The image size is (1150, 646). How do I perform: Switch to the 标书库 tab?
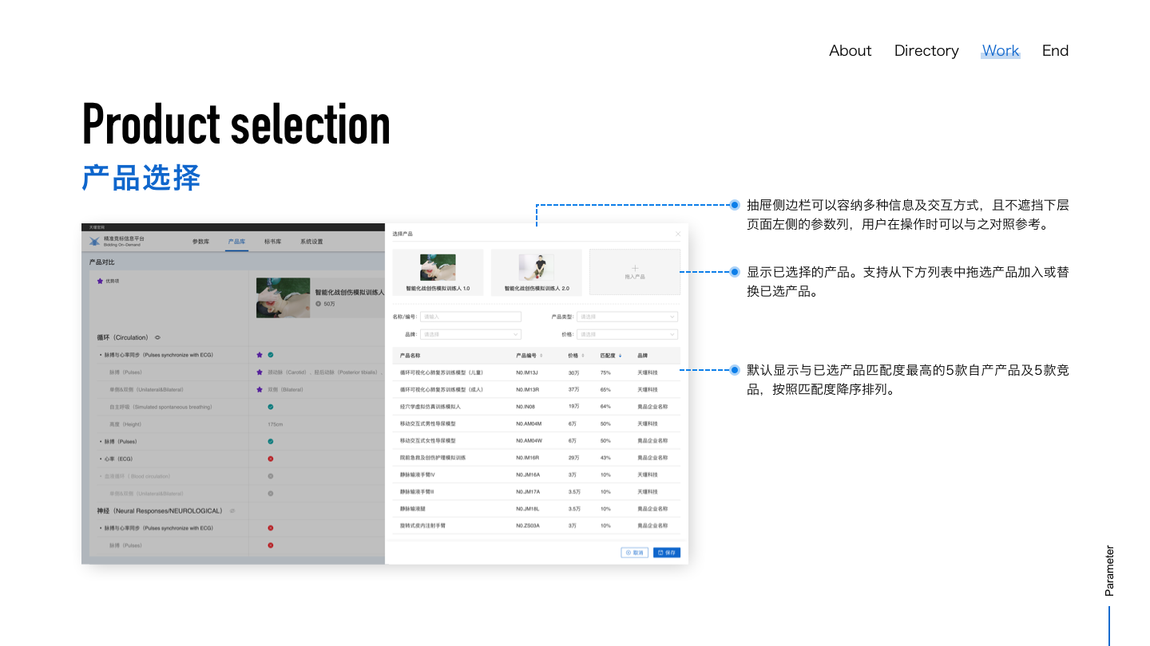pyautogui.click(x=273, y=241)
